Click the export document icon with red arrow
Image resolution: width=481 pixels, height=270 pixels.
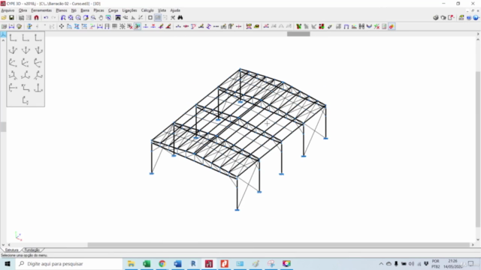451,18
